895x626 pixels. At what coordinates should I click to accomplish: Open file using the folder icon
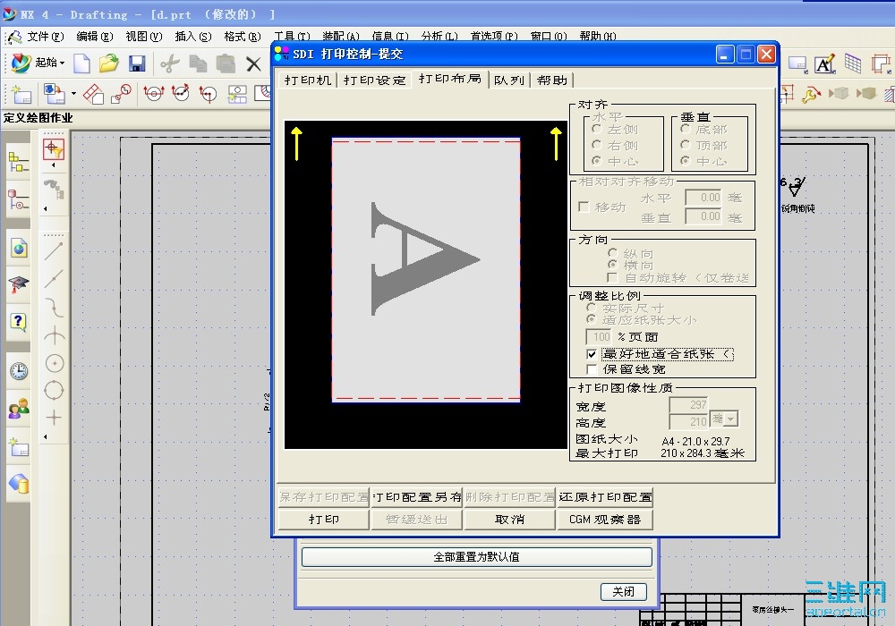tap(108, 63)
